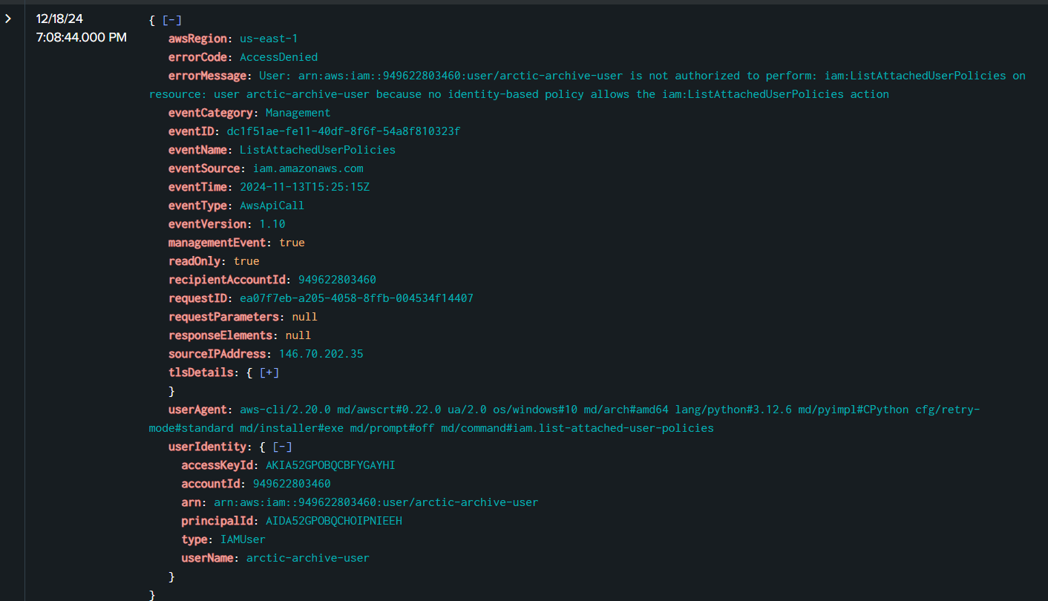Click the sourceIPAddress 146.70.202.35
Viewport: 1048px width, 601px height.
(321, 354)
